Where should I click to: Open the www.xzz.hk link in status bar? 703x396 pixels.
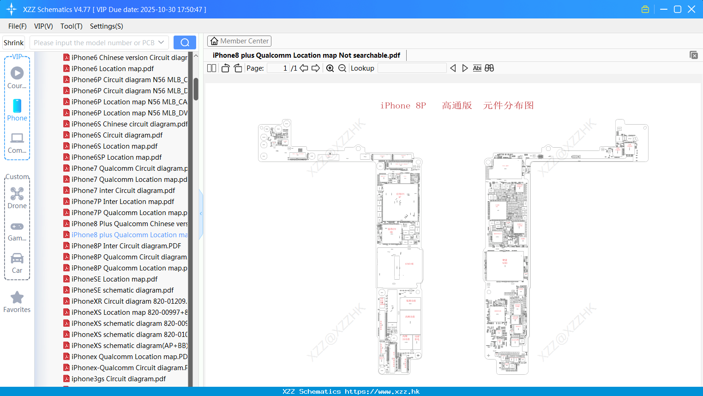[x=382, y=391]
